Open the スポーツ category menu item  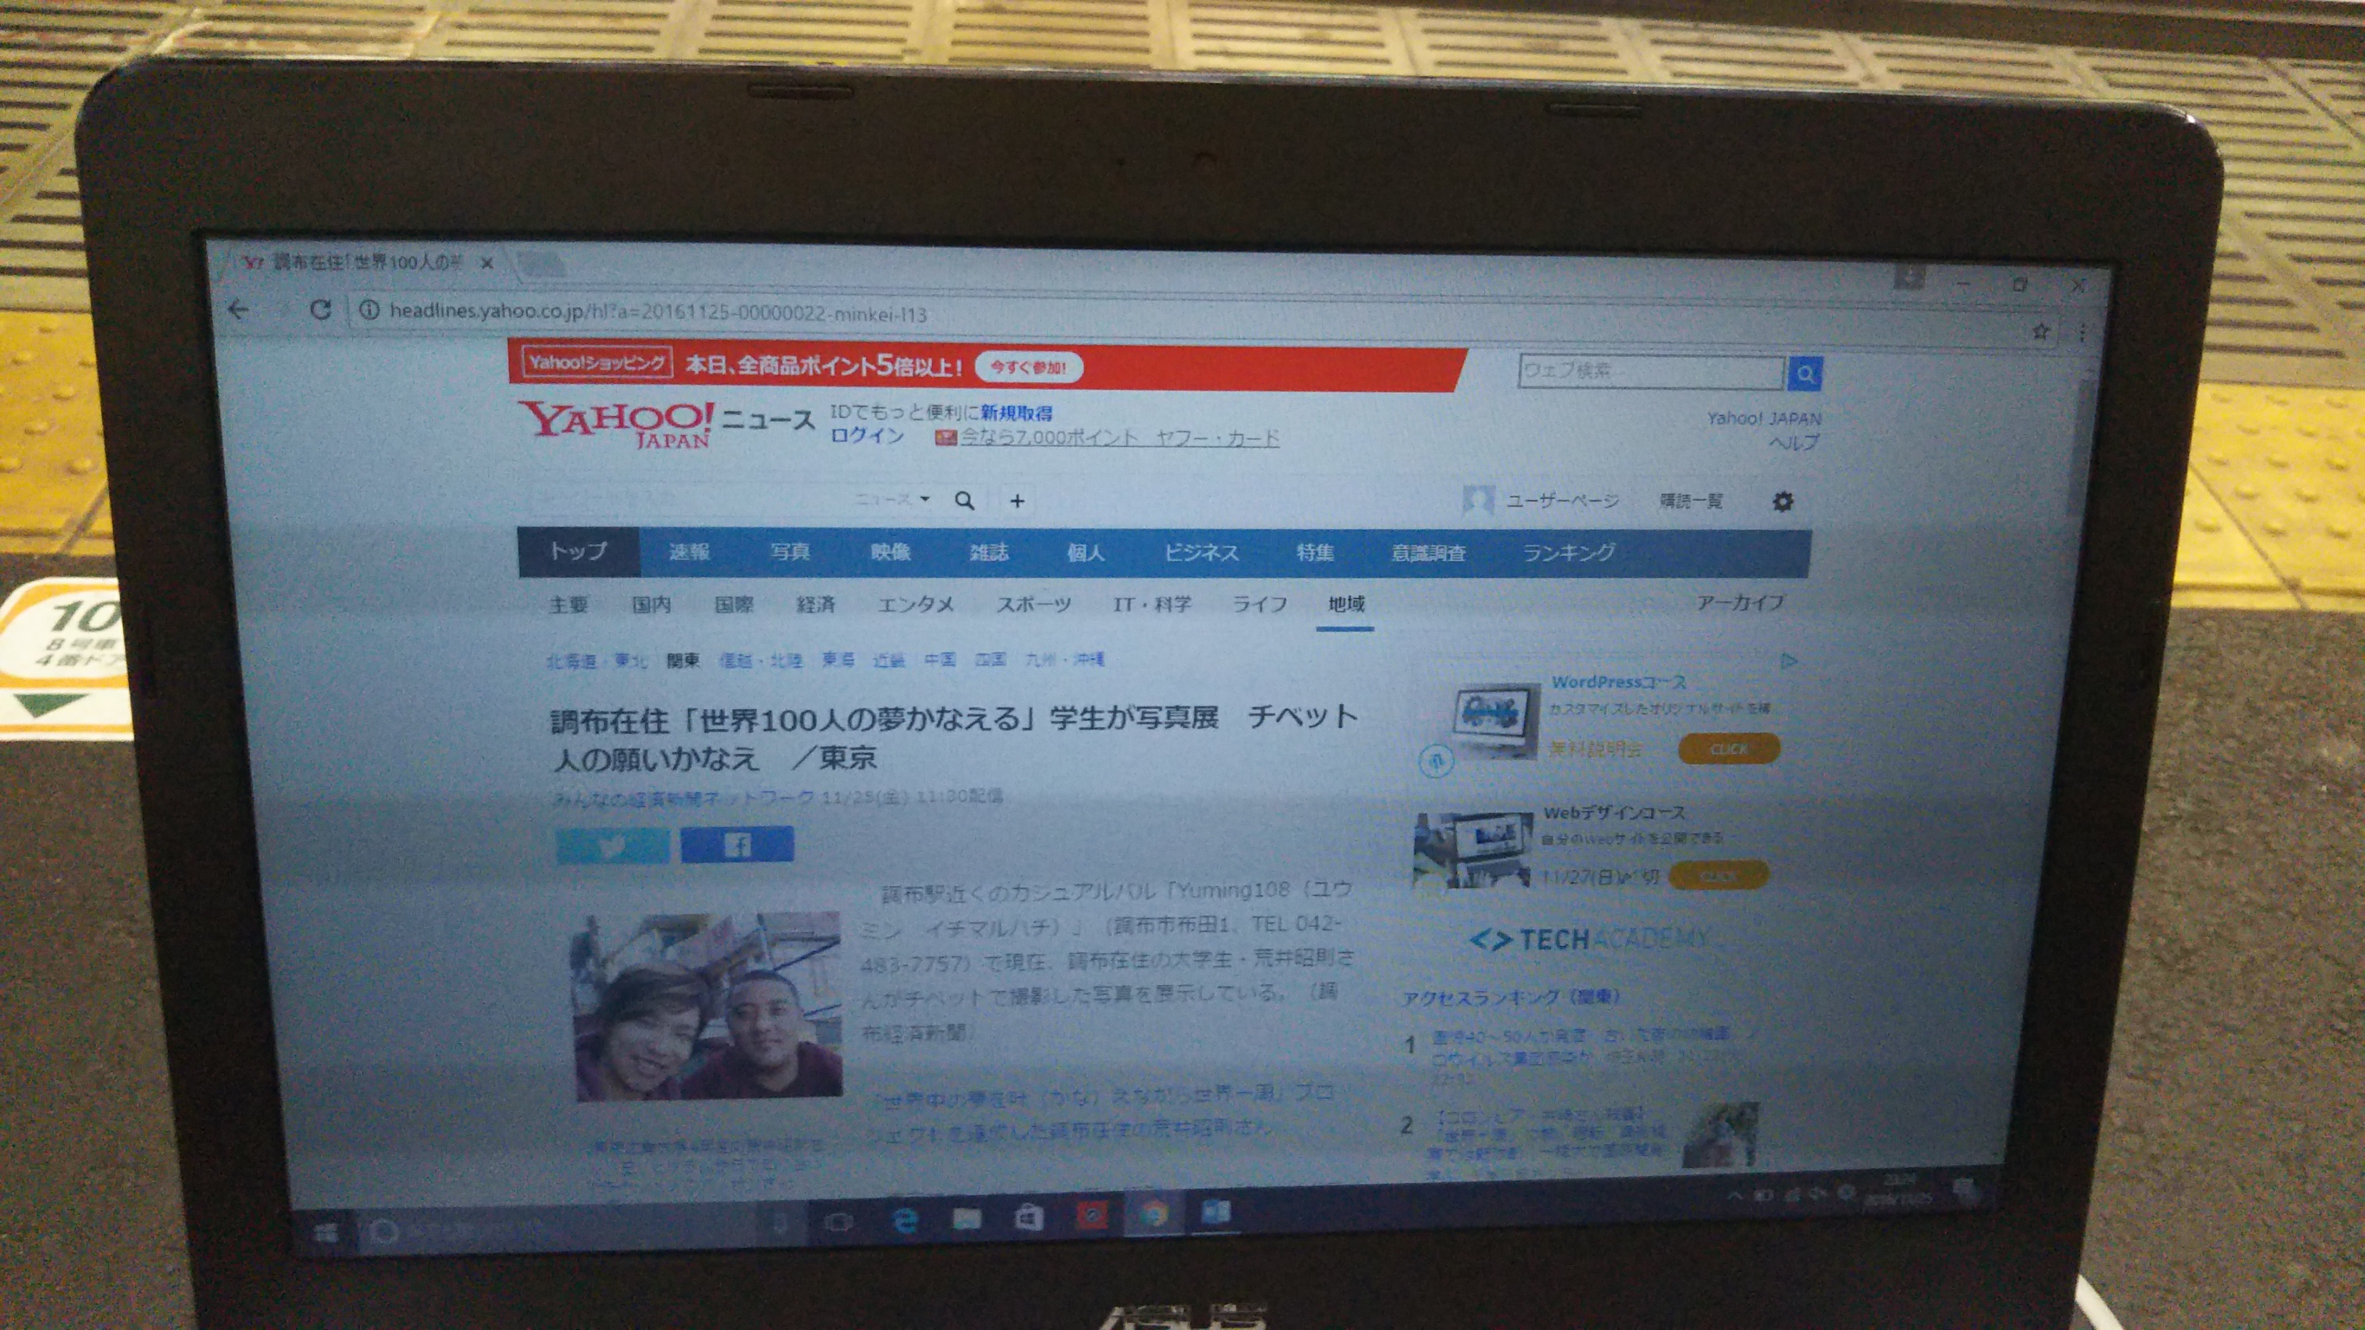pos(1034,604)
